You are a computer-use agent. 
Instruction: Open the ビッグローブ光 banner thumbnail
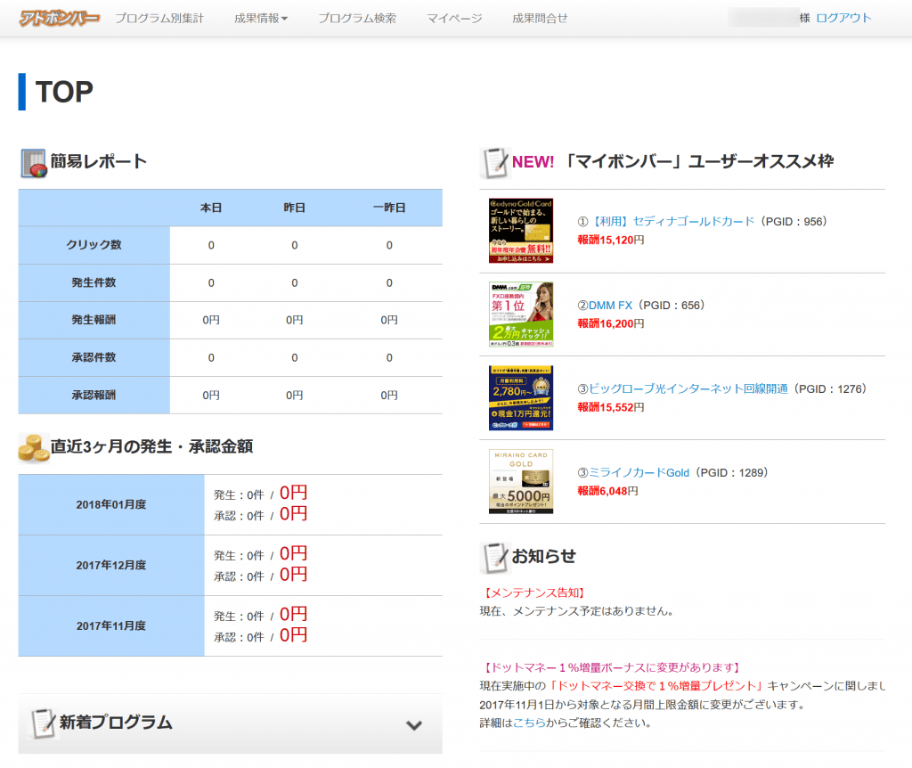click(x=520, y=398)
